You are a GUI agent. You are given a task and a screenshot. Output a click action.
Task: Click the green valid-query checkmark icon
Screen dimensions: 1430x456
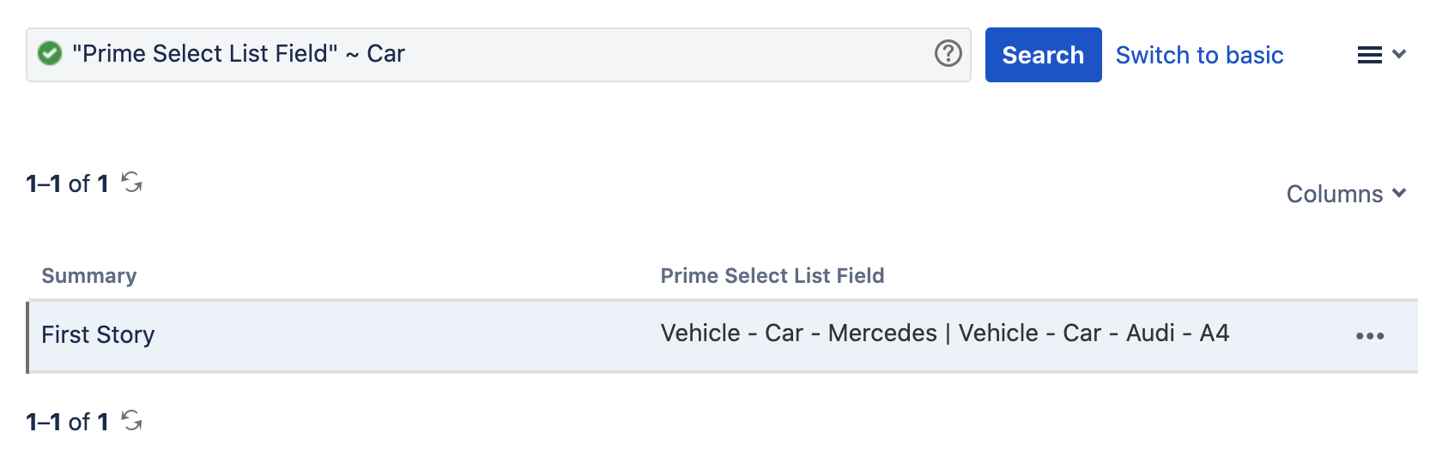pyautogui.click(x=50, y=54)
